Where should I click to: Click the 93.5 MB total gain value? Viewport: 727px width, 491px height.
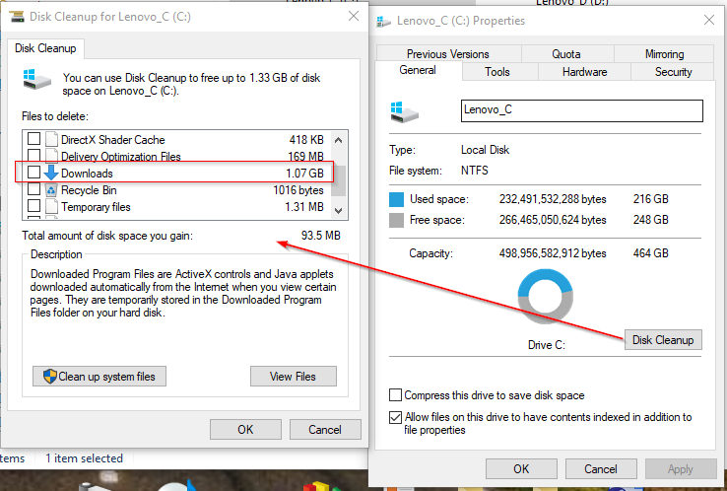tap(321, 236)
